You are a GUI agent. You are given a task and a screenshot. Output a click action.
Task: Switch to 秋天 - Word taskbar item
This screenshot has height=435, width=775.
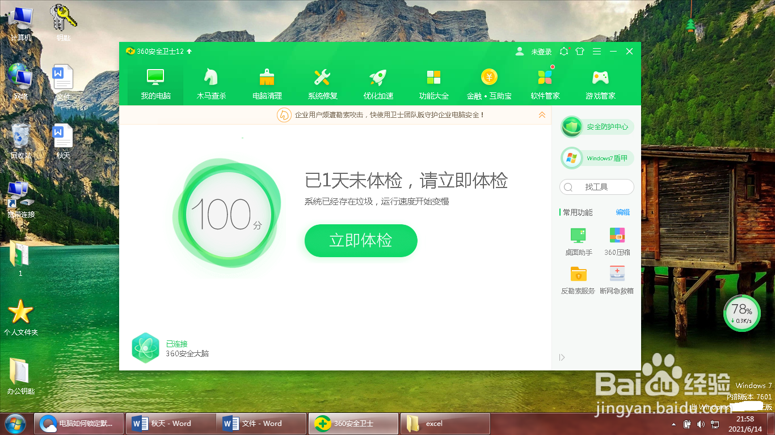170,424
